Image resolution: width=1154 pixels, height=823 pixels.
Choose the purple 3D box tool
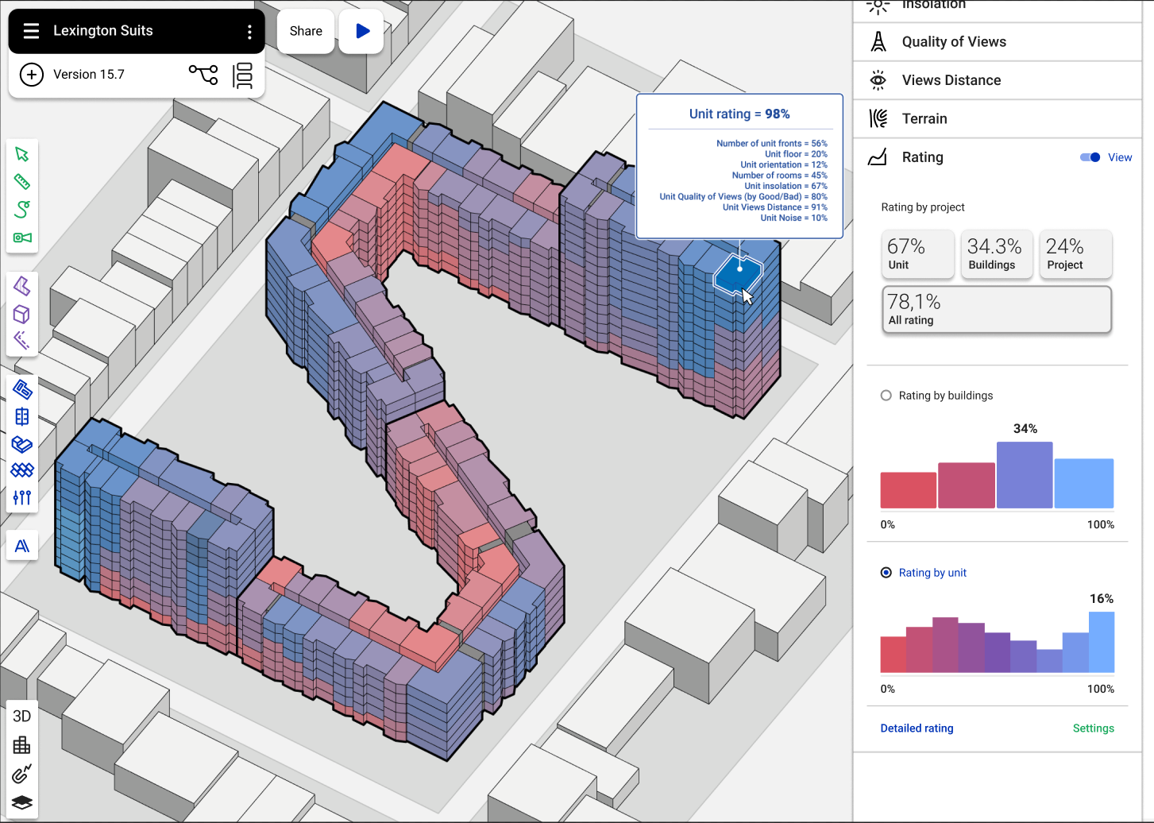21,314
